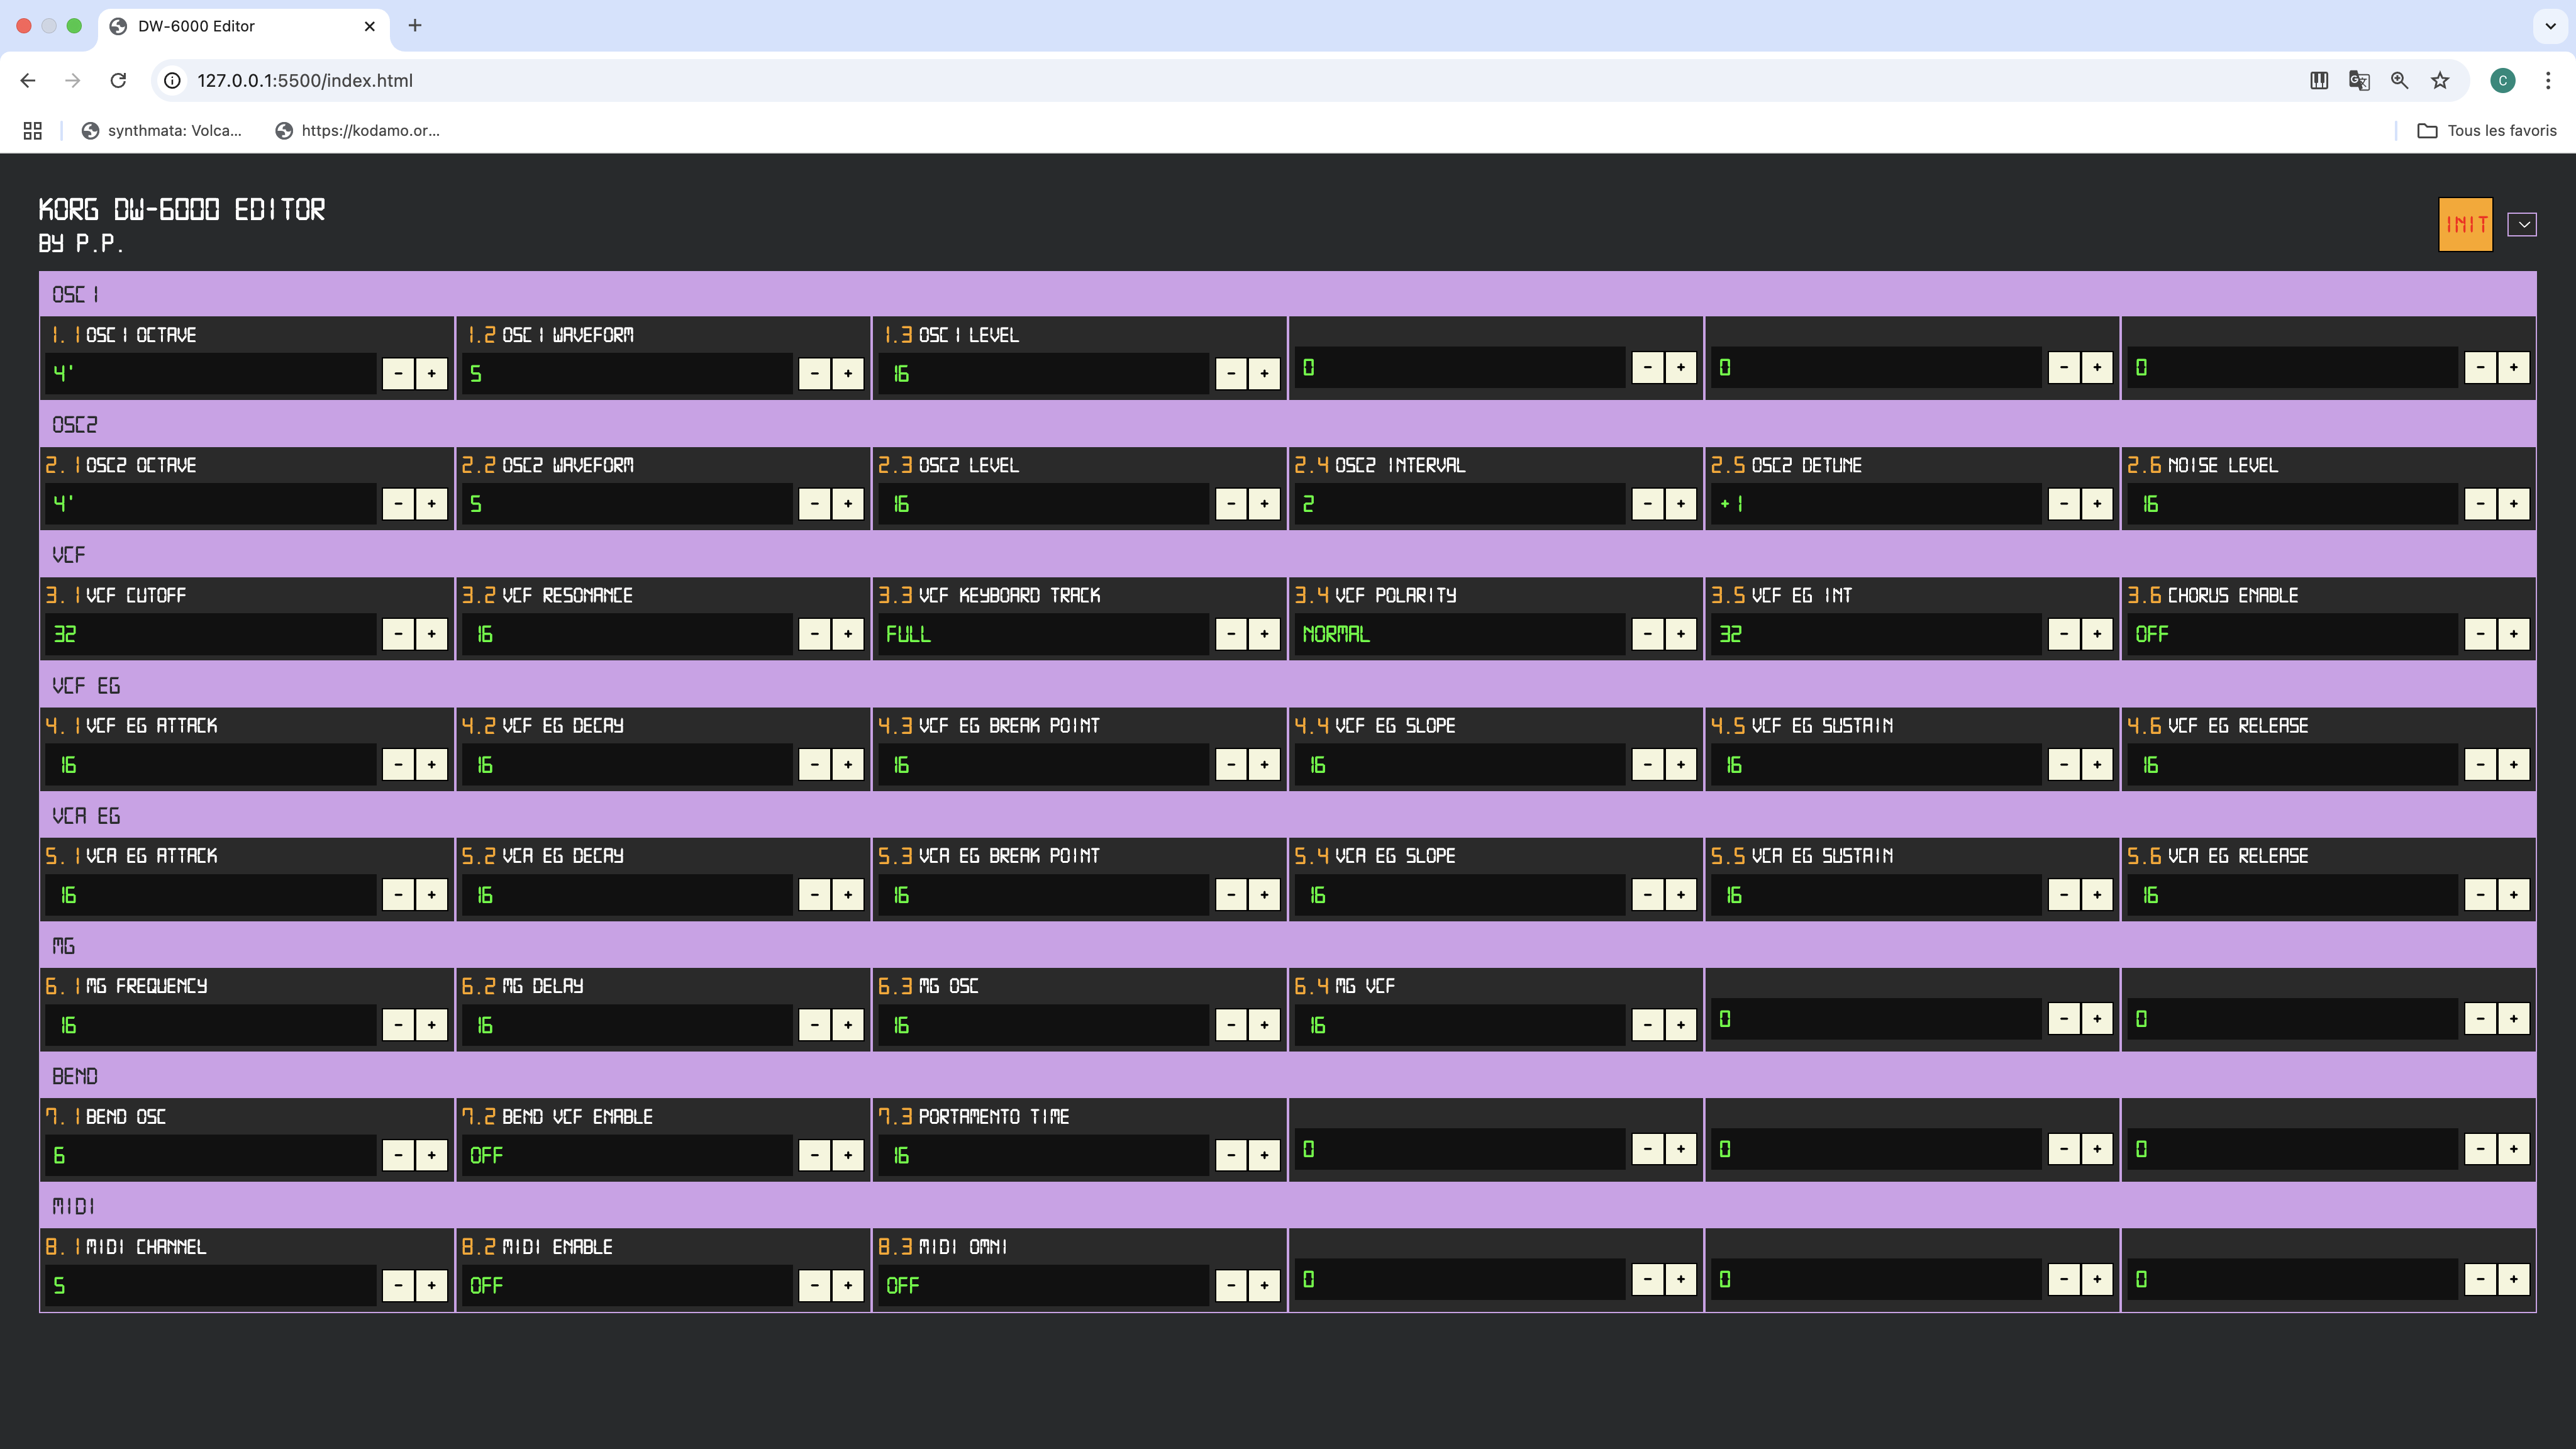Increase MG OSC value
This screenshot has width=2576, height=1449.
[1264, 1025]
